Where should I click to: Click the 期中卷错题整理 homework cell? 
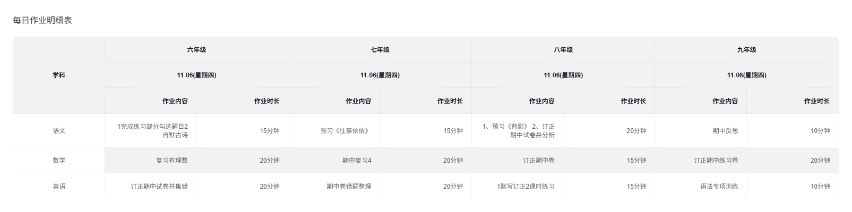click(349, 187)
